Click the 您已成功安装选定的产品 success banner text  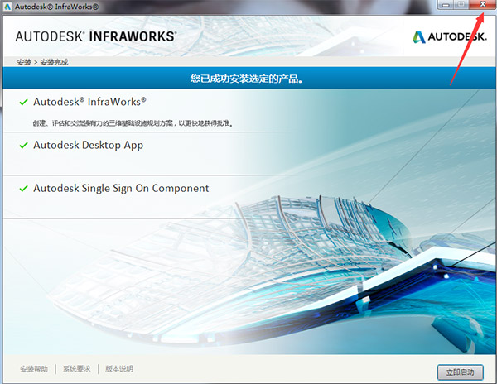[247, 79]
